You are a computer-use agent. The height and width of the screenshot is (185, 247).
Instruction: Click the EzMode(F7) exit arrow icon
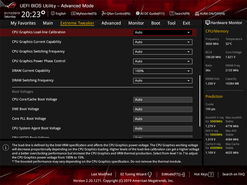(183, 174)
